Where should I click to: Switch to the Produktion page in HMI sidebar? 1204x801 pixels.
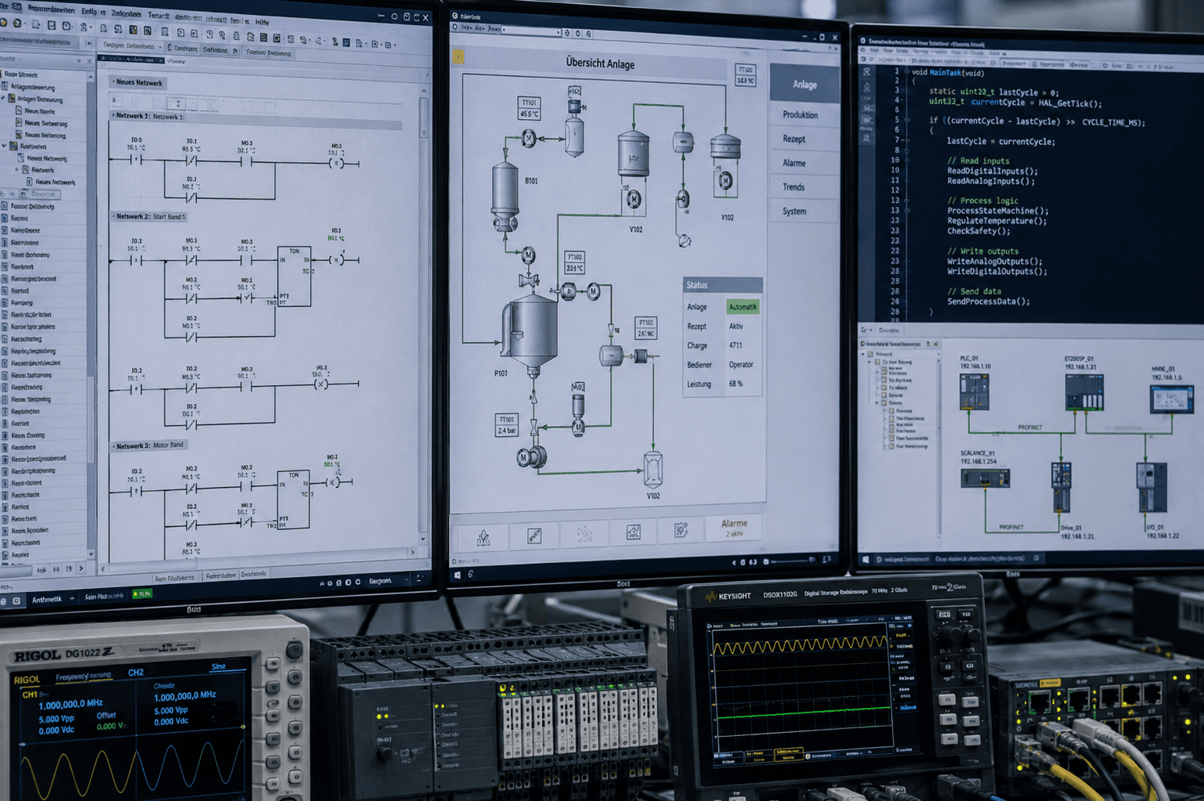800,115
